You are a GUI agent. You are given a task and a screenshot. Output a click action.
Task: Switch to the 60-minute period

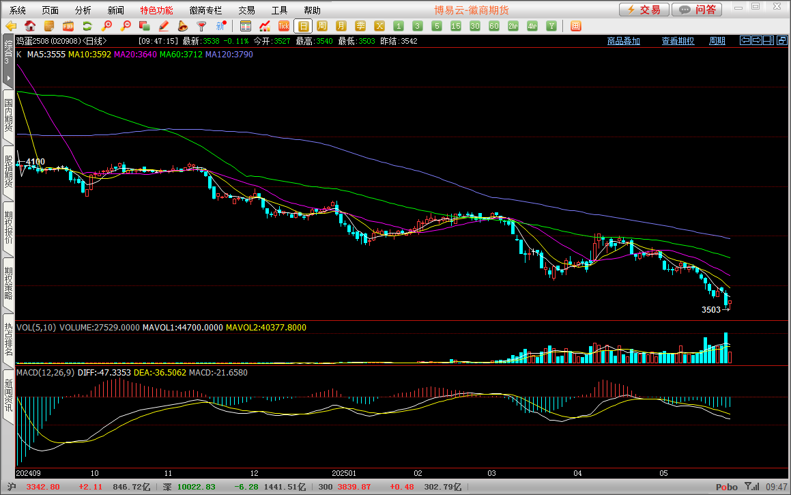point(494,26)
